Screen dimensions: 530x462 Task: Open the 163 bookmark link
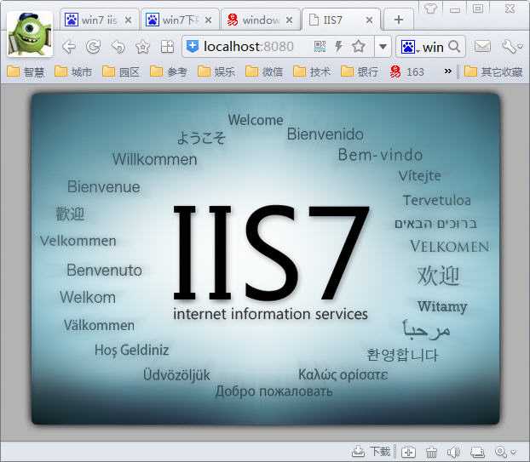pos(406,71)
